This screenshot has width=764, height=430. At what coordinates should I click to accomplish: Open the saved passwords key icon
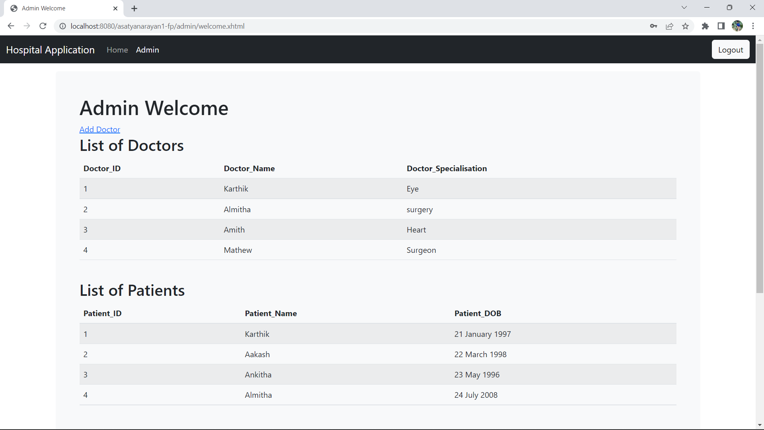[653, 26]
